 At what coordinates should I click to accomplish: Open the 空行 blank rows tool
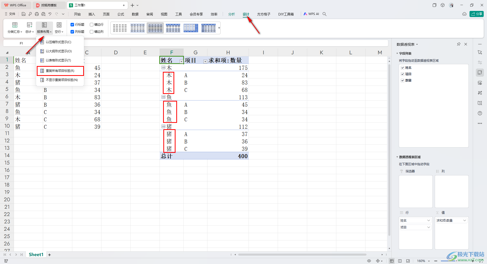59,28
